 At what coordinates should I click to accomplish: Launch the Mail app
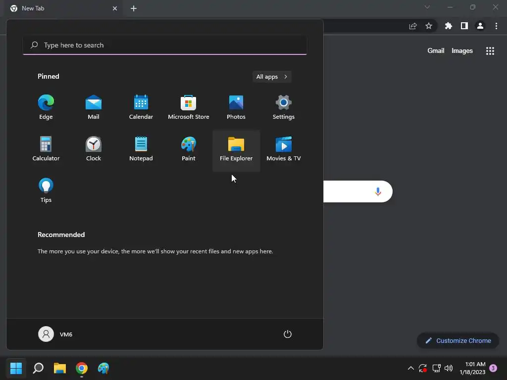click(94, 107)
